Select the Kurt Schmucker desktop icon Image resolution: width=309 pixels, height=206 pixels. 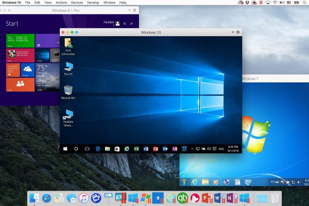click(x=68, y=47)
